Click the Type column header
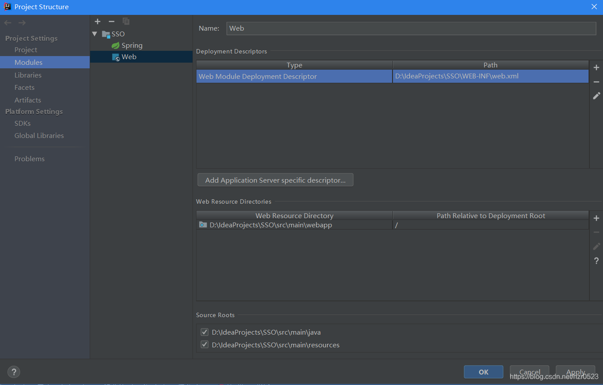 (294, 65)
